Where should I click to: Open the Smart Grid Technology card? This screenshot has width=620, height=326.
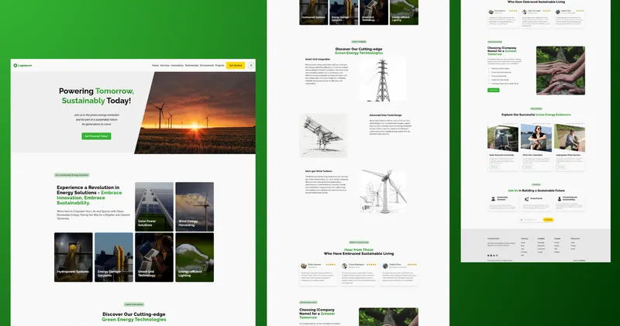pos(154,257)
